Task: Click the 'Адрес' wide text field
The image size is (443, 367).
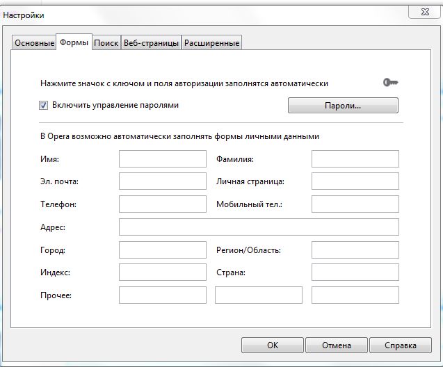Action: pyautogui.click(x=259, y=227)
